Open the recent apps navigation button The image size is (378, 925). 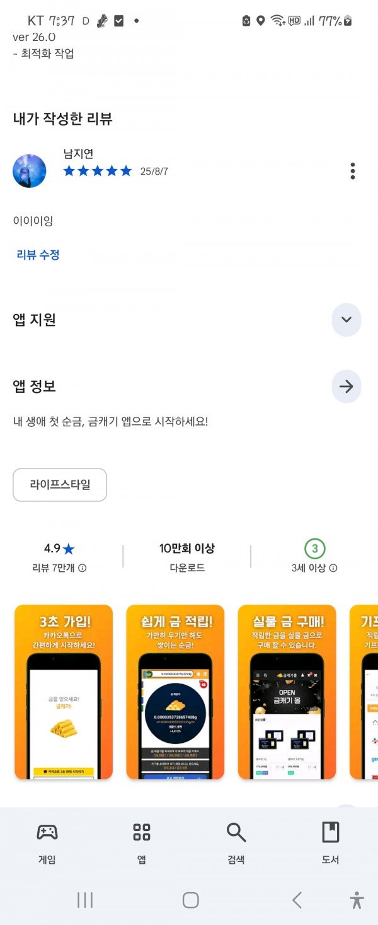tap(84, 900)
